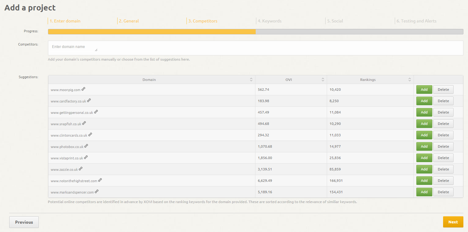Open external link icon beside www.marksandspencer.com
Image resolution: width=468 pixels, height=232 pixels.
point(97,191)
